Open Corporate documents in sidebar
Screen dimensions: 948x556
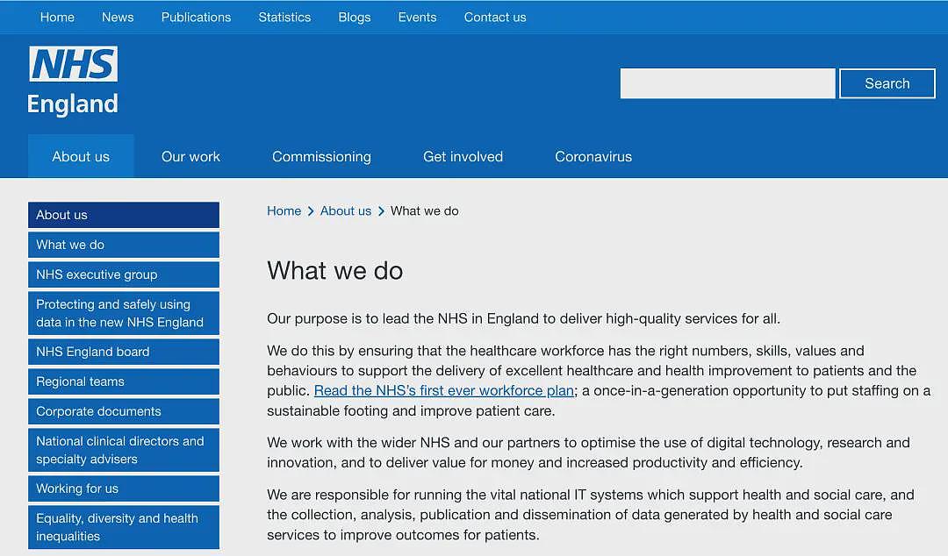124,411
